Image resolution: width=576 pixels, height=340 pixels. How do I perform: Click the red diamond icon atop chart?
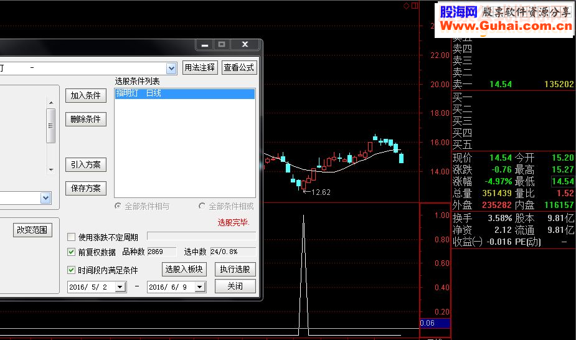(406, 6)
